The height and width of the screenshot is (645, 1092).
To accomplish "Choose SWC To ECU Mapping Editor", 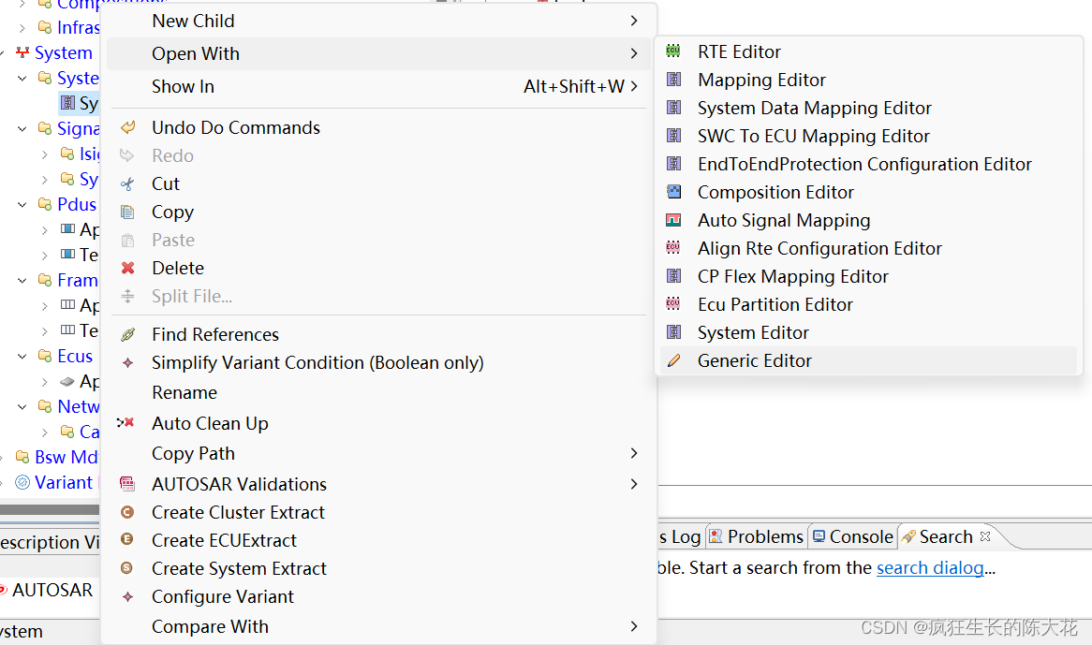I will pos(813,136).
